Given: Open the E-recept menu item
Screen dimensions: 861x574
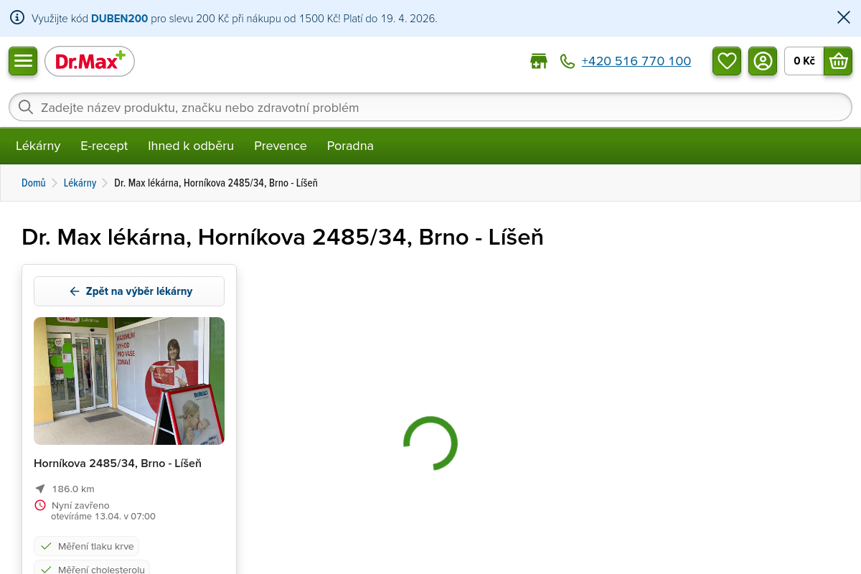Looking at the screenshot, I should [x=104, y=146].
